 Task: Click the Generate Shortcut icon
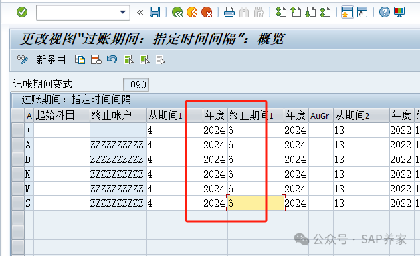[362, 12]
